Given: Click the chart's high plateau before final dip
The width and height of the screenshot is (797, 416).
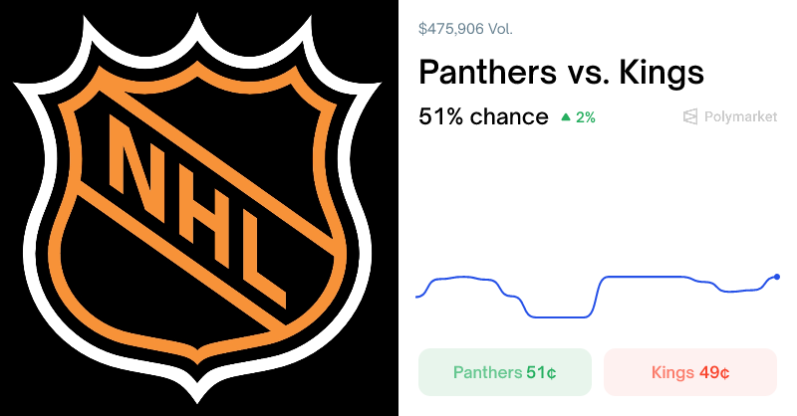Looking at the screenshot, I should (x=648, y=277).
